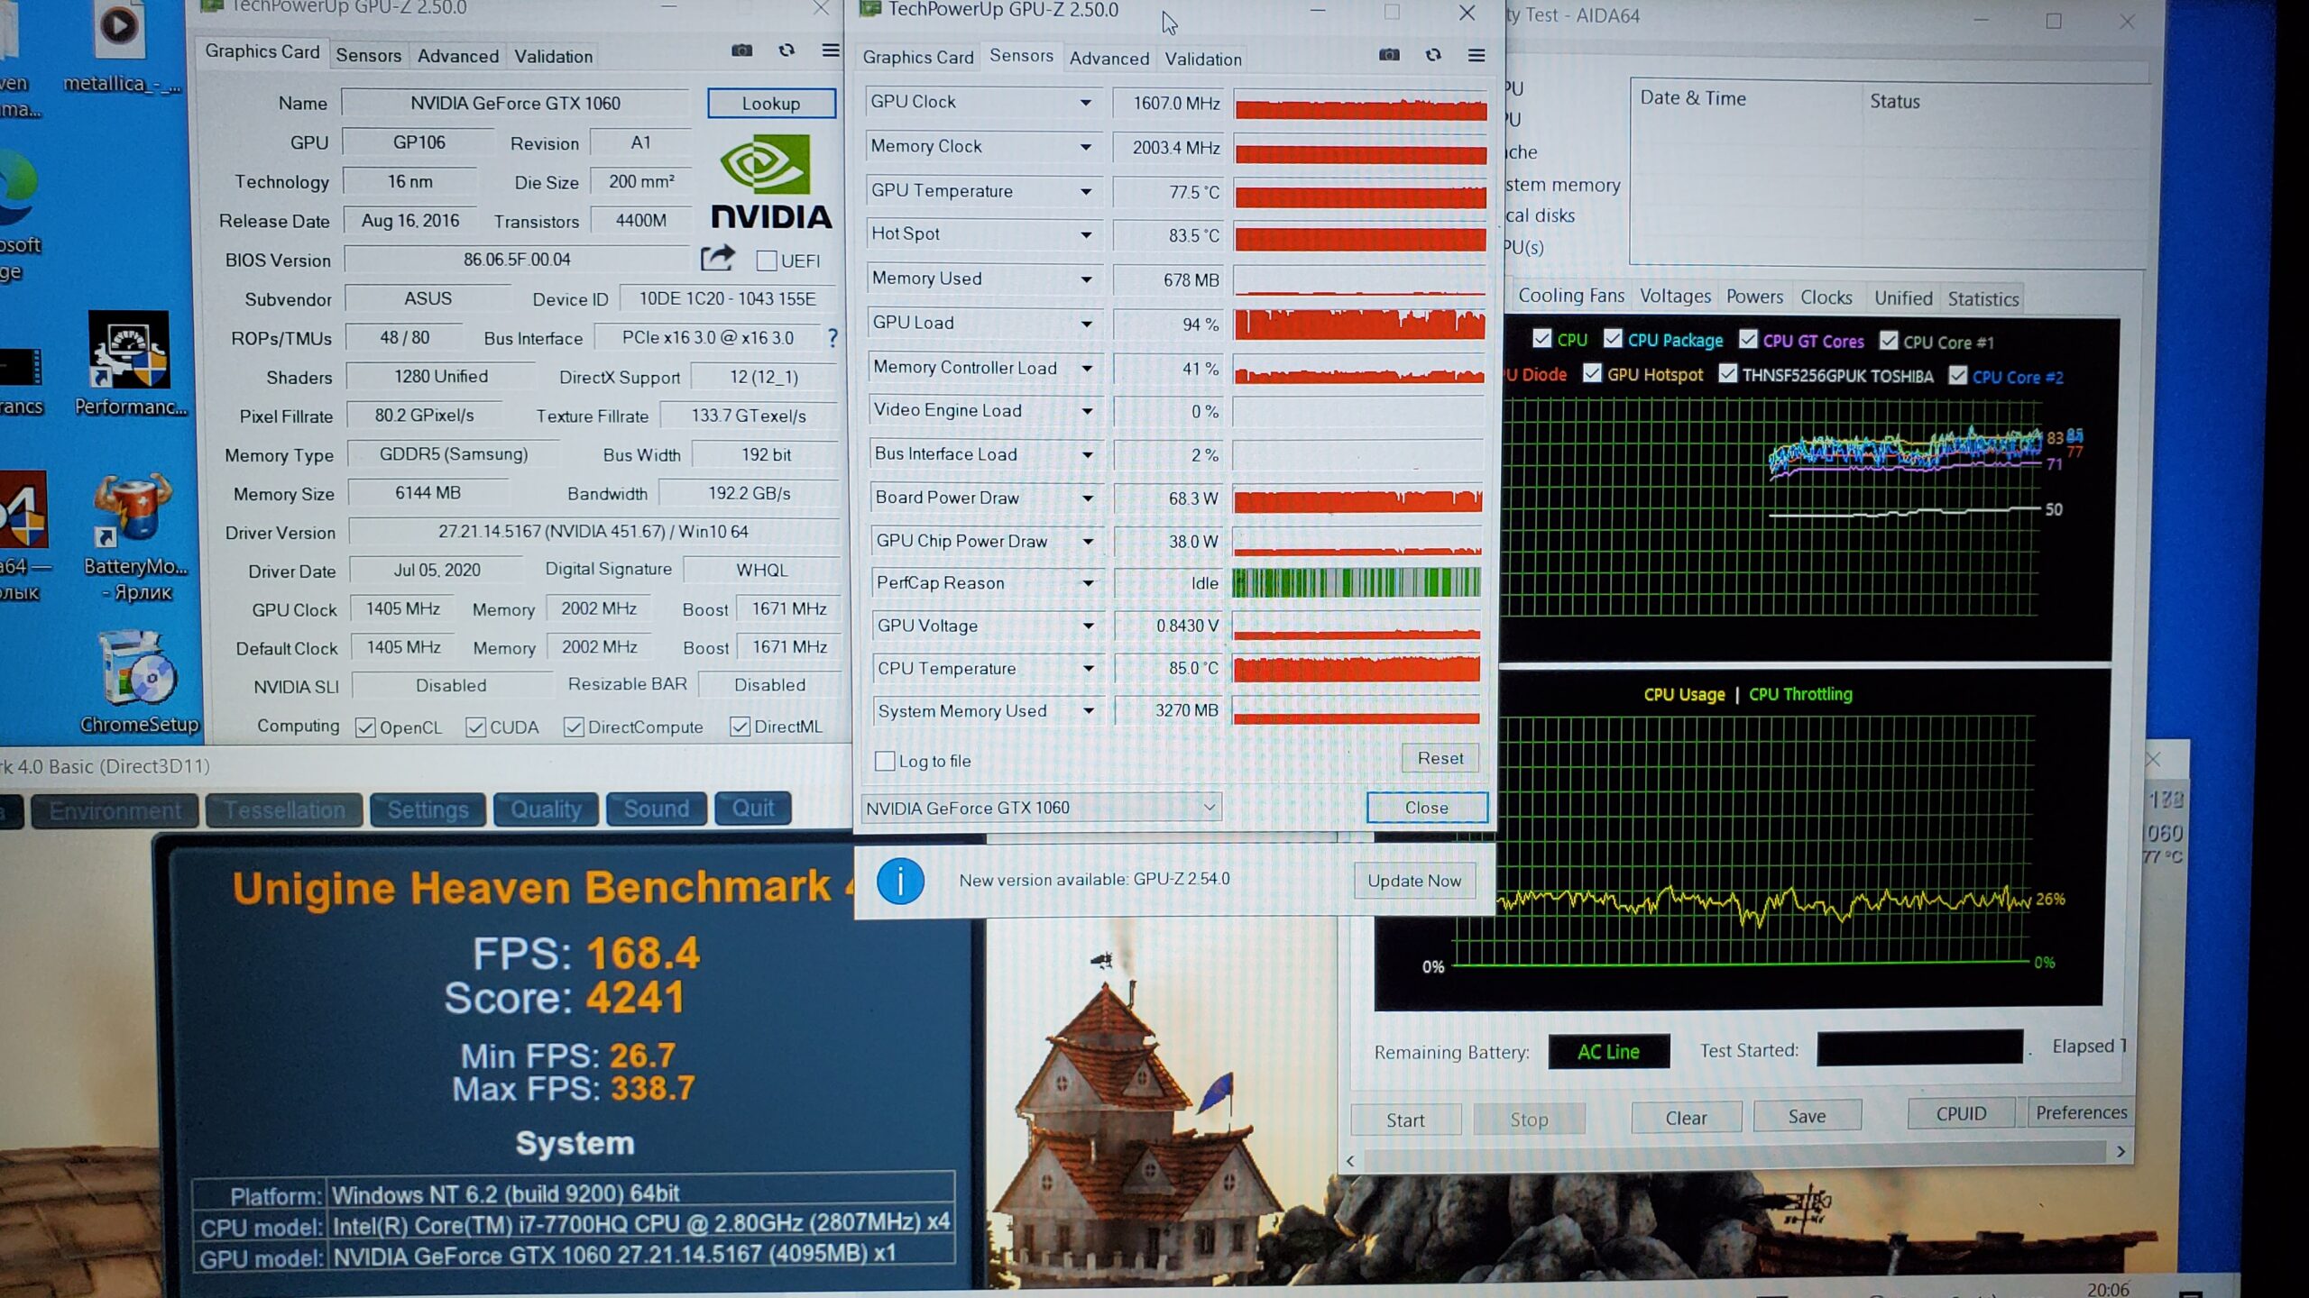
Task: Open the NVIDIA GeForce GTX 1060 selector
Action: pyautogui.click(x=1041, y=808)
